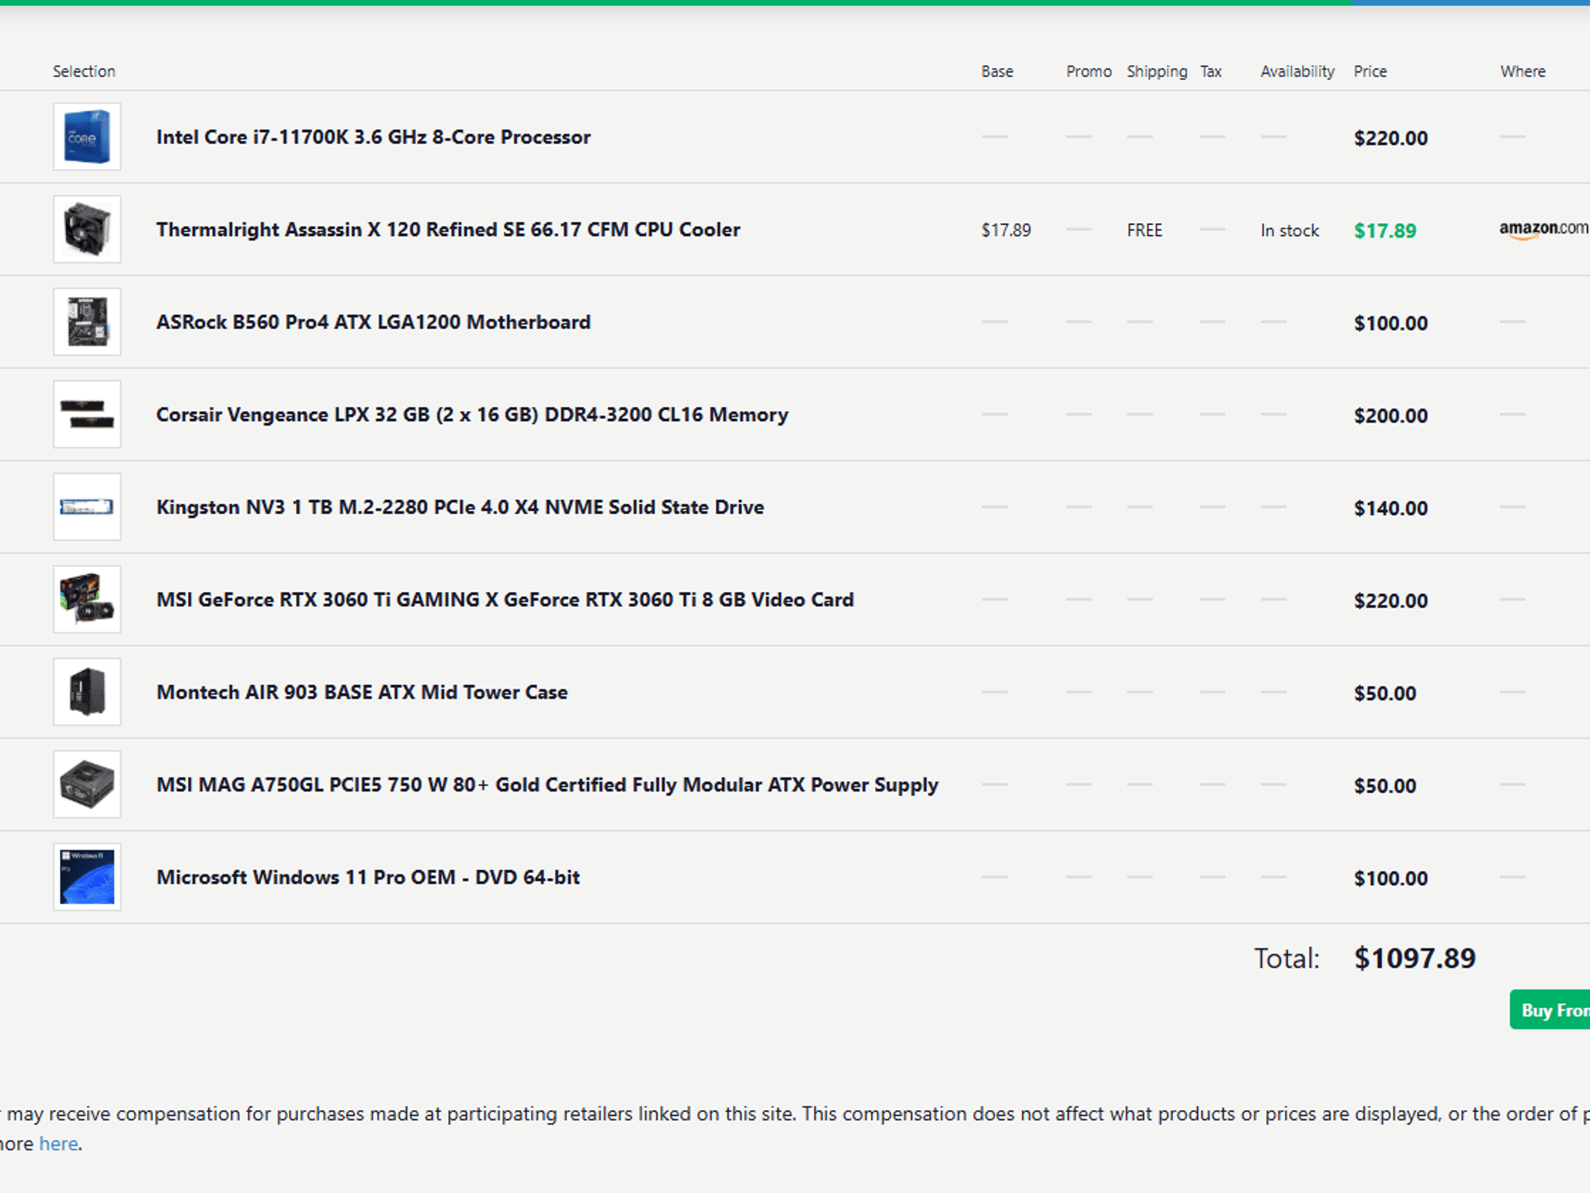The height and width of the screenshot is (1193, 1590).
Task: Open Thermalright Assassin X 120 cooler link
Action: [448, 230]
